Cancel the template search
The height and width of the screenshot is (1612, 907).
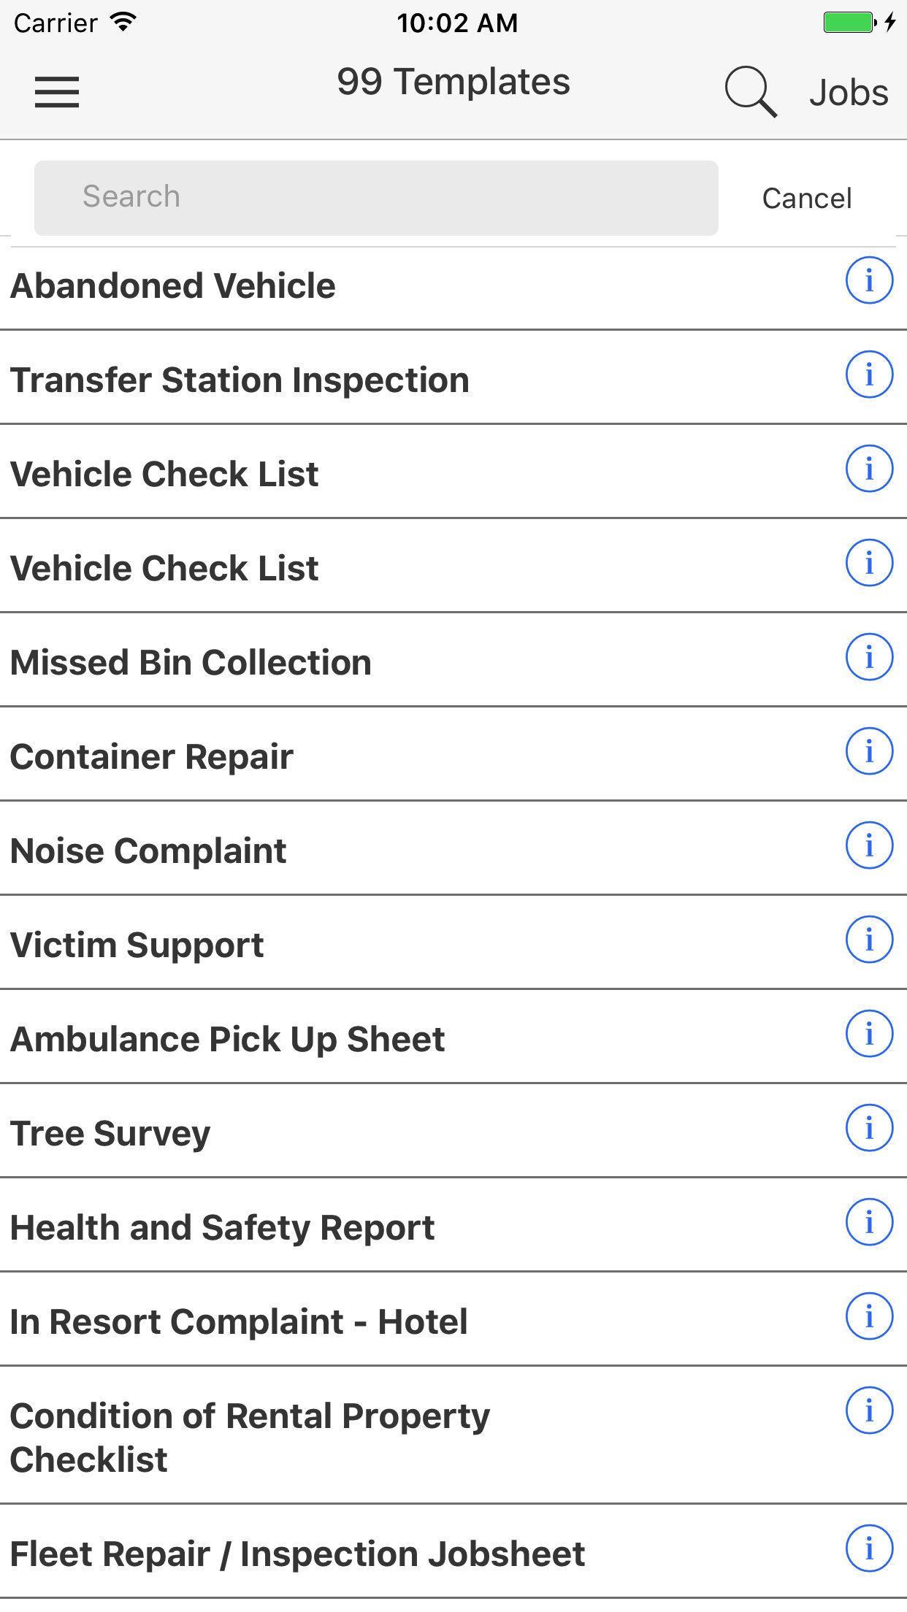(806, 199)
